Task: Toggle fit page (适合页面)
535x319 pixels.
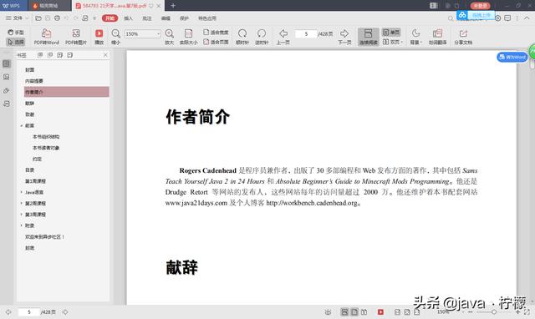Action: point(216,42)
